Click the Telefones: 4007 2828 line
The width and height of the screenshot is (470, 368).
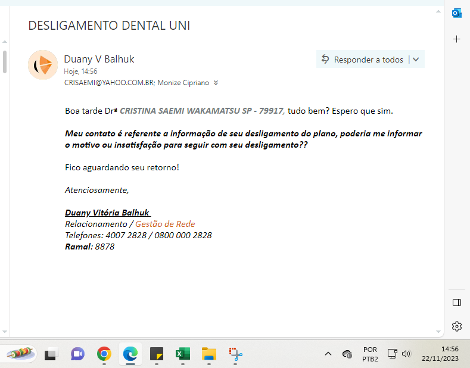tap(138, 236)
